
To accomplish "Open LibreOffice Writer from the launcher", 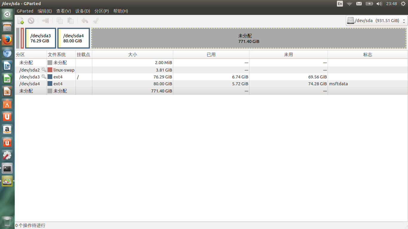I will coord(7,66).
